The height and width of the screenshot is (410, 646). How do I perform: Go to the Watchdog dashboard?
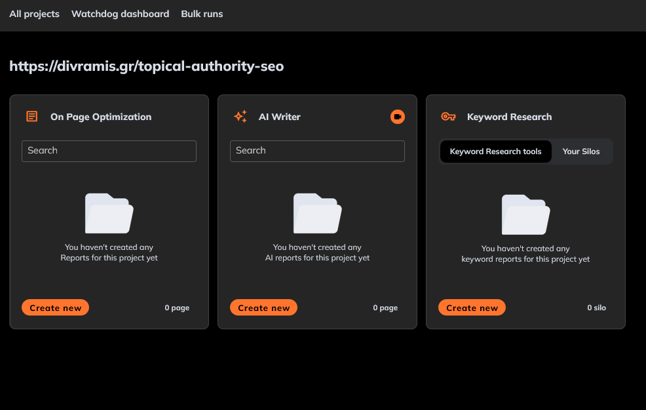(x=120, y=14)
